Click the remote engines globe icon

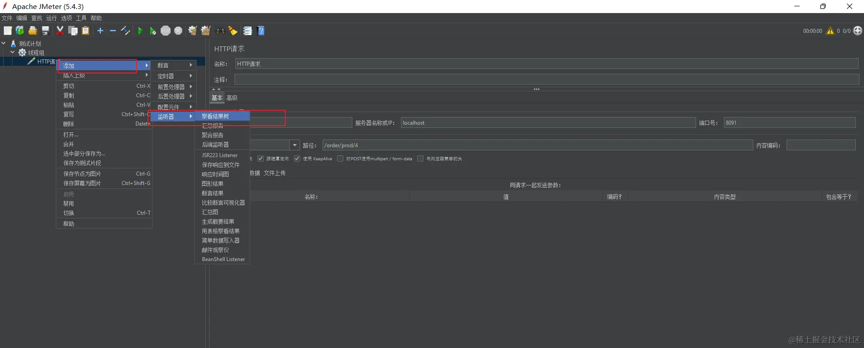coord(858,31)
